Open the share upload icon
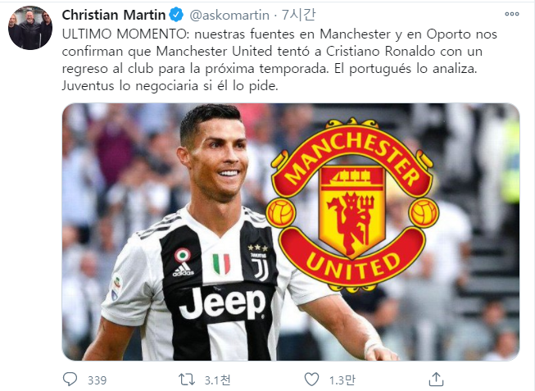535x391 pixels. click(436, 379)
